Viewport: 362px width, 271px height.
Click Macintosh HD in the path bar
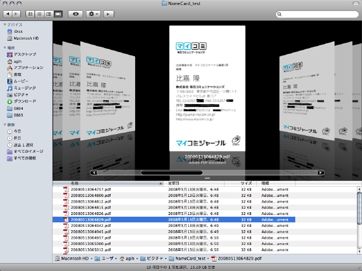point(72,259)
